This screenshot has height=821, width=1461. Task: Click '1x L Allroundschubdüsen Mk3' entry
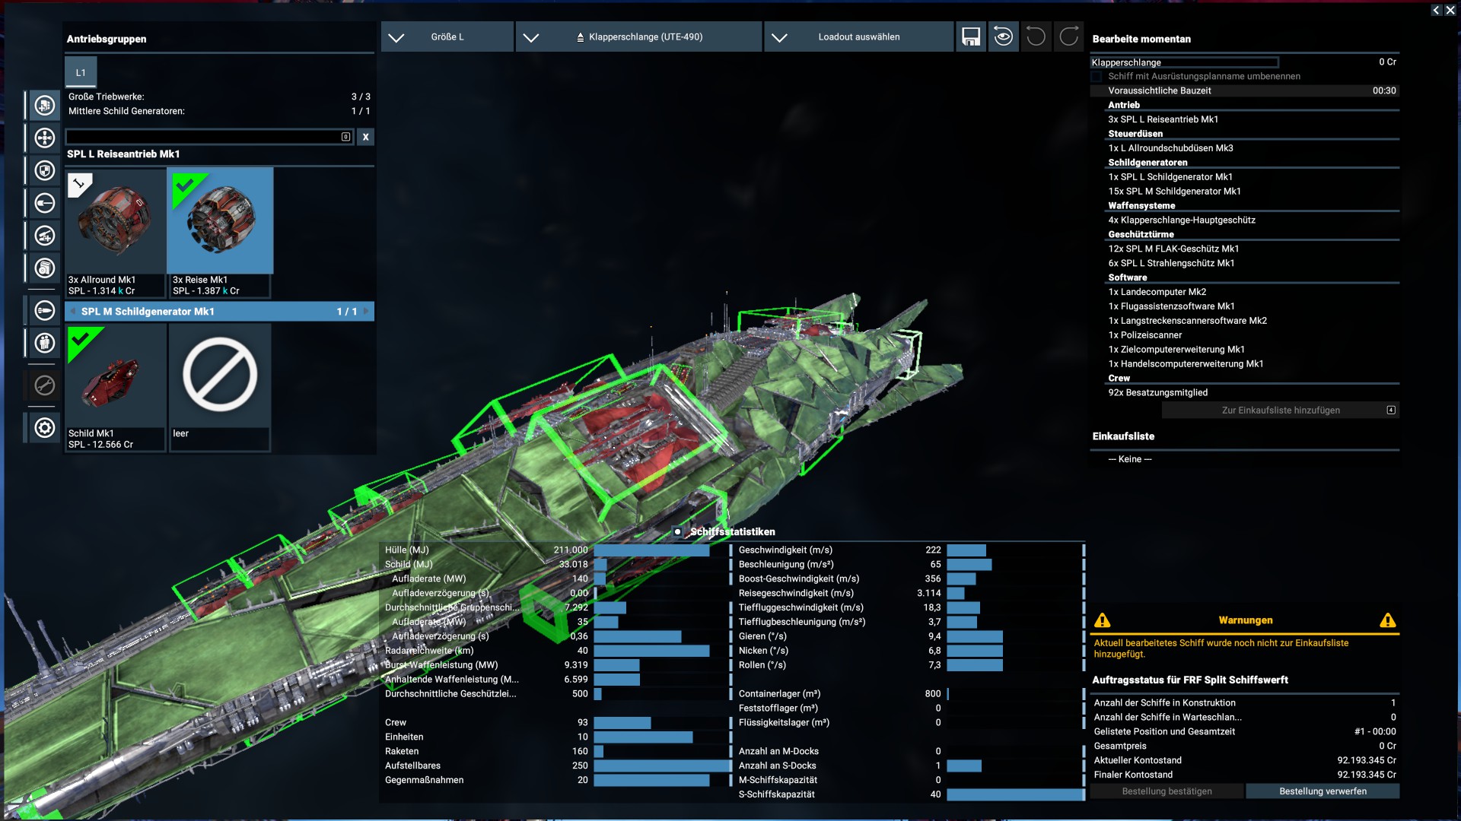tap(1170, 148)
